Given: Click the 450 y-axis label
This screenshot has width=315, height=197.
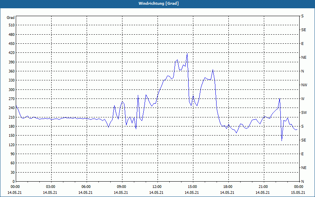Looking at the screenshot, I should [11, 44].
